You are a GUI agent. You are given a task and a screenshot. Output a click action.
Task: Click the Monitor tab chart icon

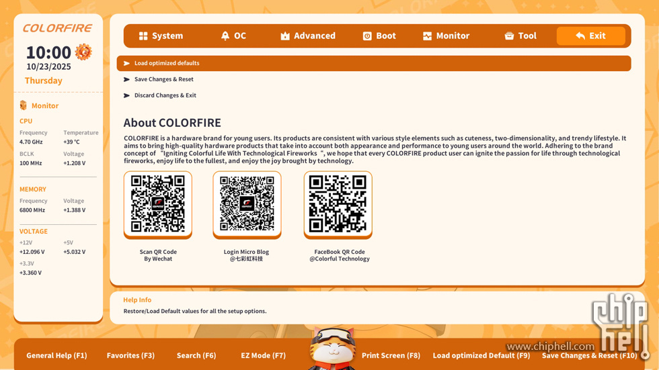click(x=427, y=36)
